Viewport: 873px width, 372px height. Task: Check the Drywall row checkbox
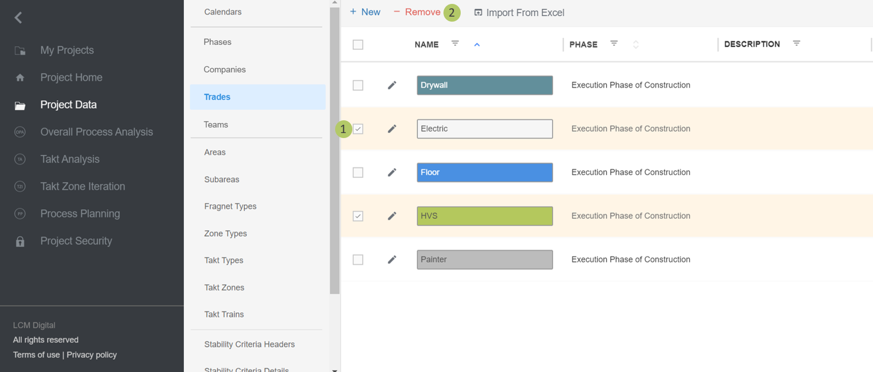pyautogui.click(x=358, y=85)
